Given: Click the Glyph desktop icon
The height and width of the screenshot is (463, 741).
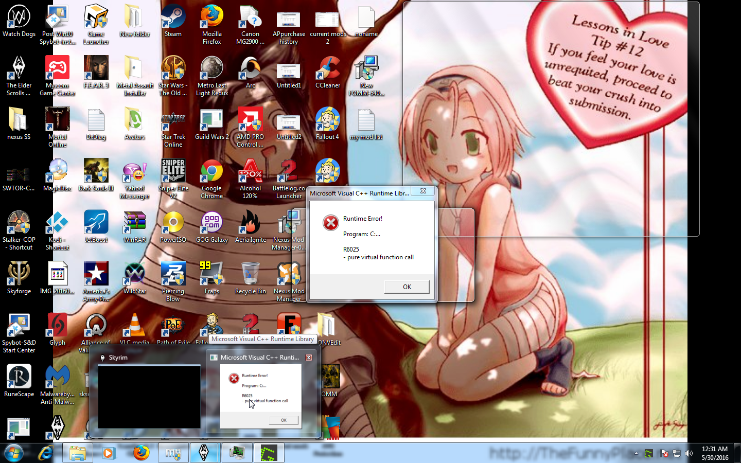Looking at the screenshot, I should (x=58, y=330).
